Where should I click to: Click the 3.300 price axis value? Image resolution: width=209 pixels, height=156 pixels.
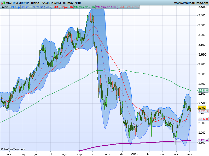pos(202,25)
